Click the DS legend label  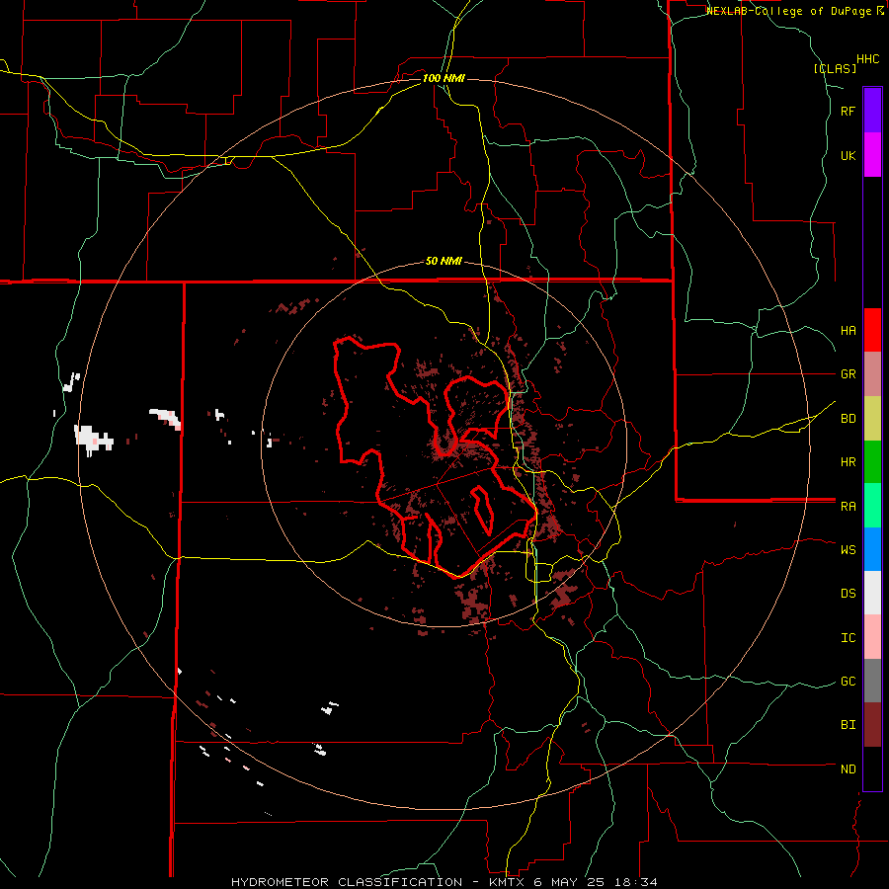(x=849, y=594)
